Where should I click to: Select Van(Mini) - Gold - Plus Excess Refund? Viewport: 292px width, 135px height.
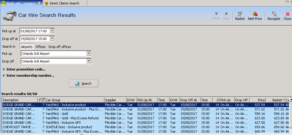[x=145, y=118]
